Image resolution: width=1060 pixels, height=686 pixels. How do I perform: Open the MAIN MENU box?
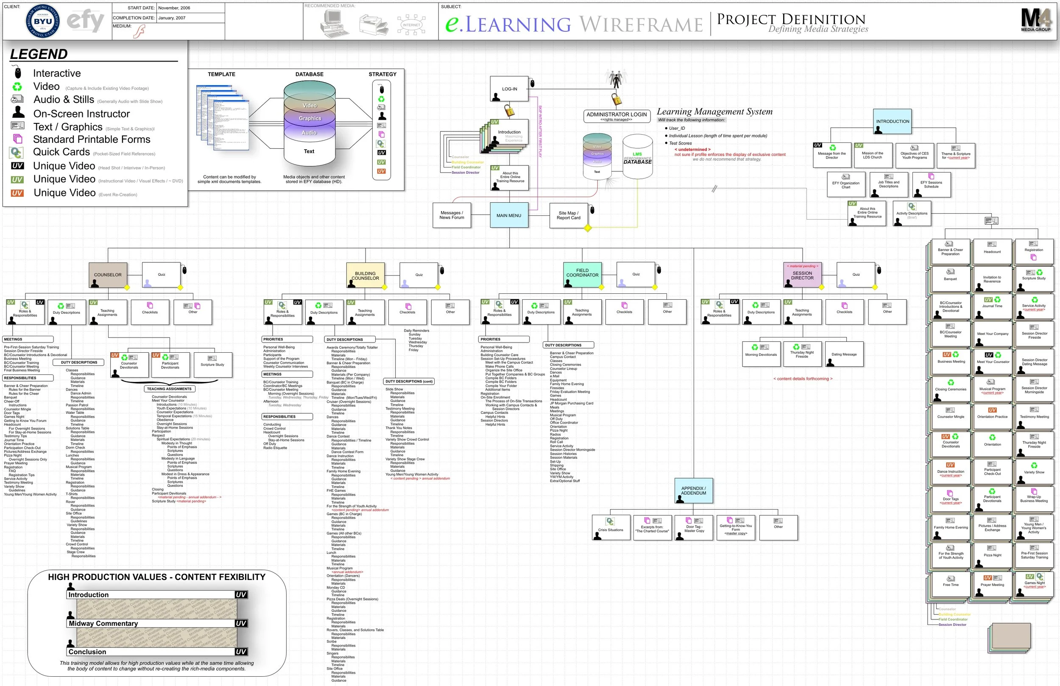[509, 215]
